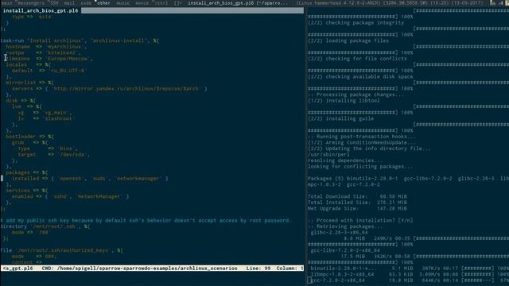Switch to the code workspace tag
The width and height of the screenshot is (509, 286).
[86, 3]
